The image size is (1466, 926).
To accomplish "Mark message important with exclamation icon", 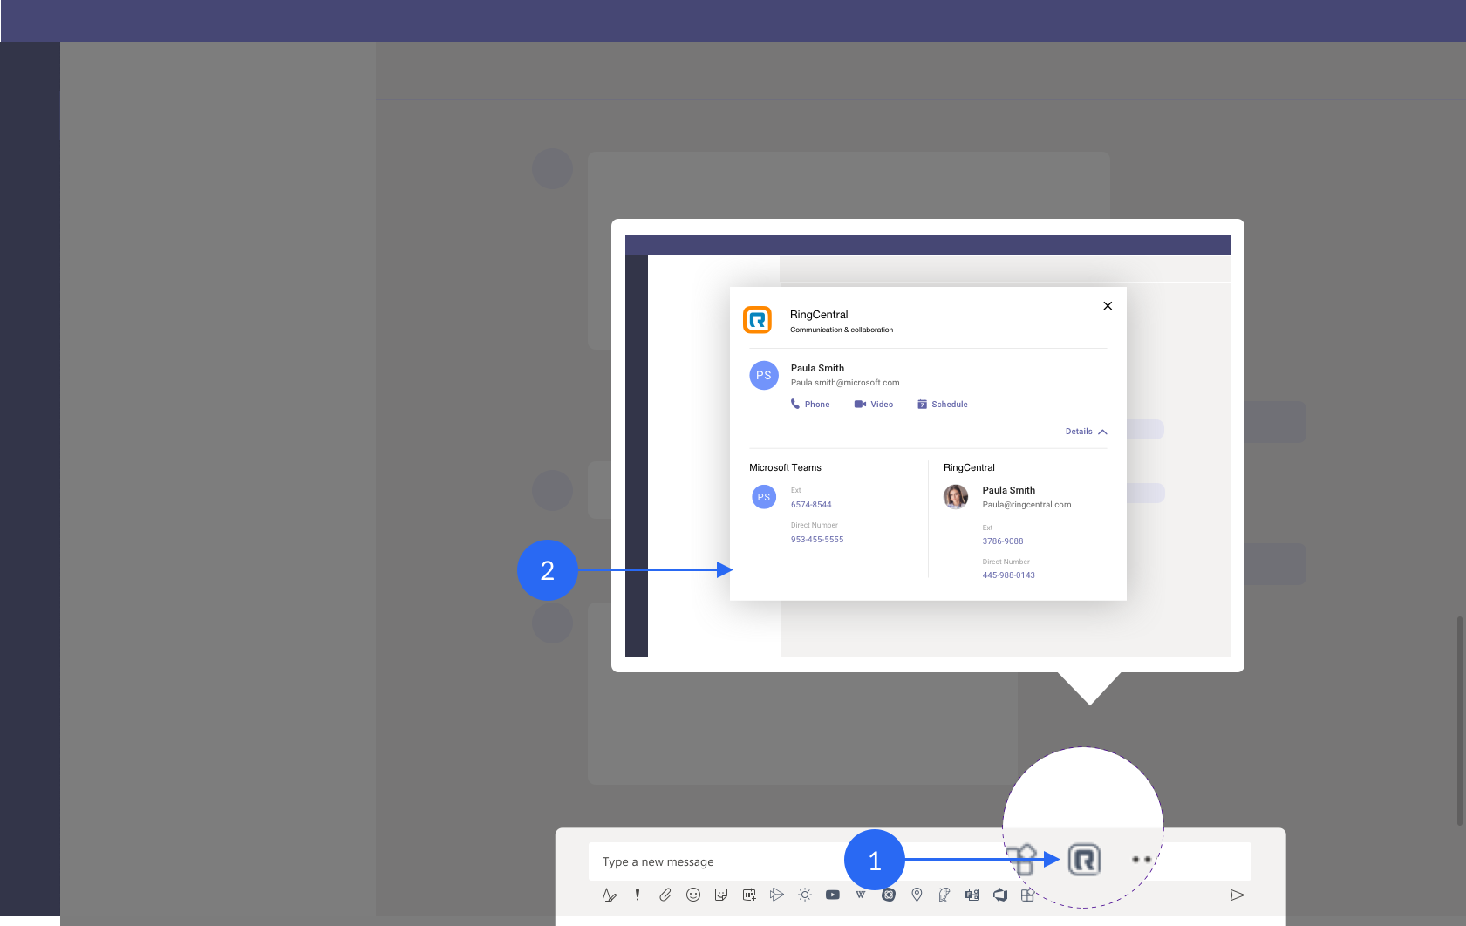I will (638, 895).
